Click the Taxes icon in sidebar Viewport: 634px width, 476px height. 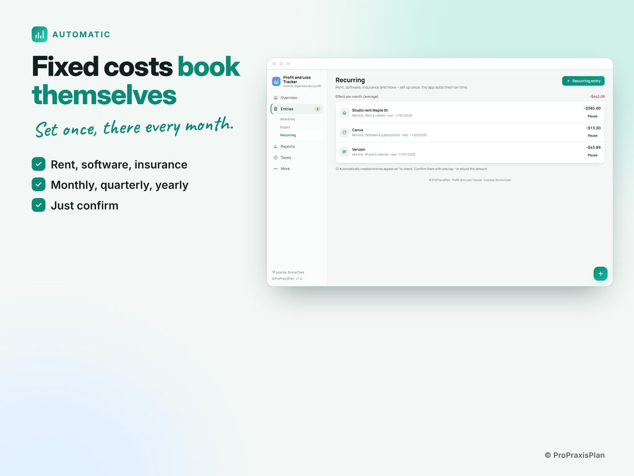tap(276, 157)
